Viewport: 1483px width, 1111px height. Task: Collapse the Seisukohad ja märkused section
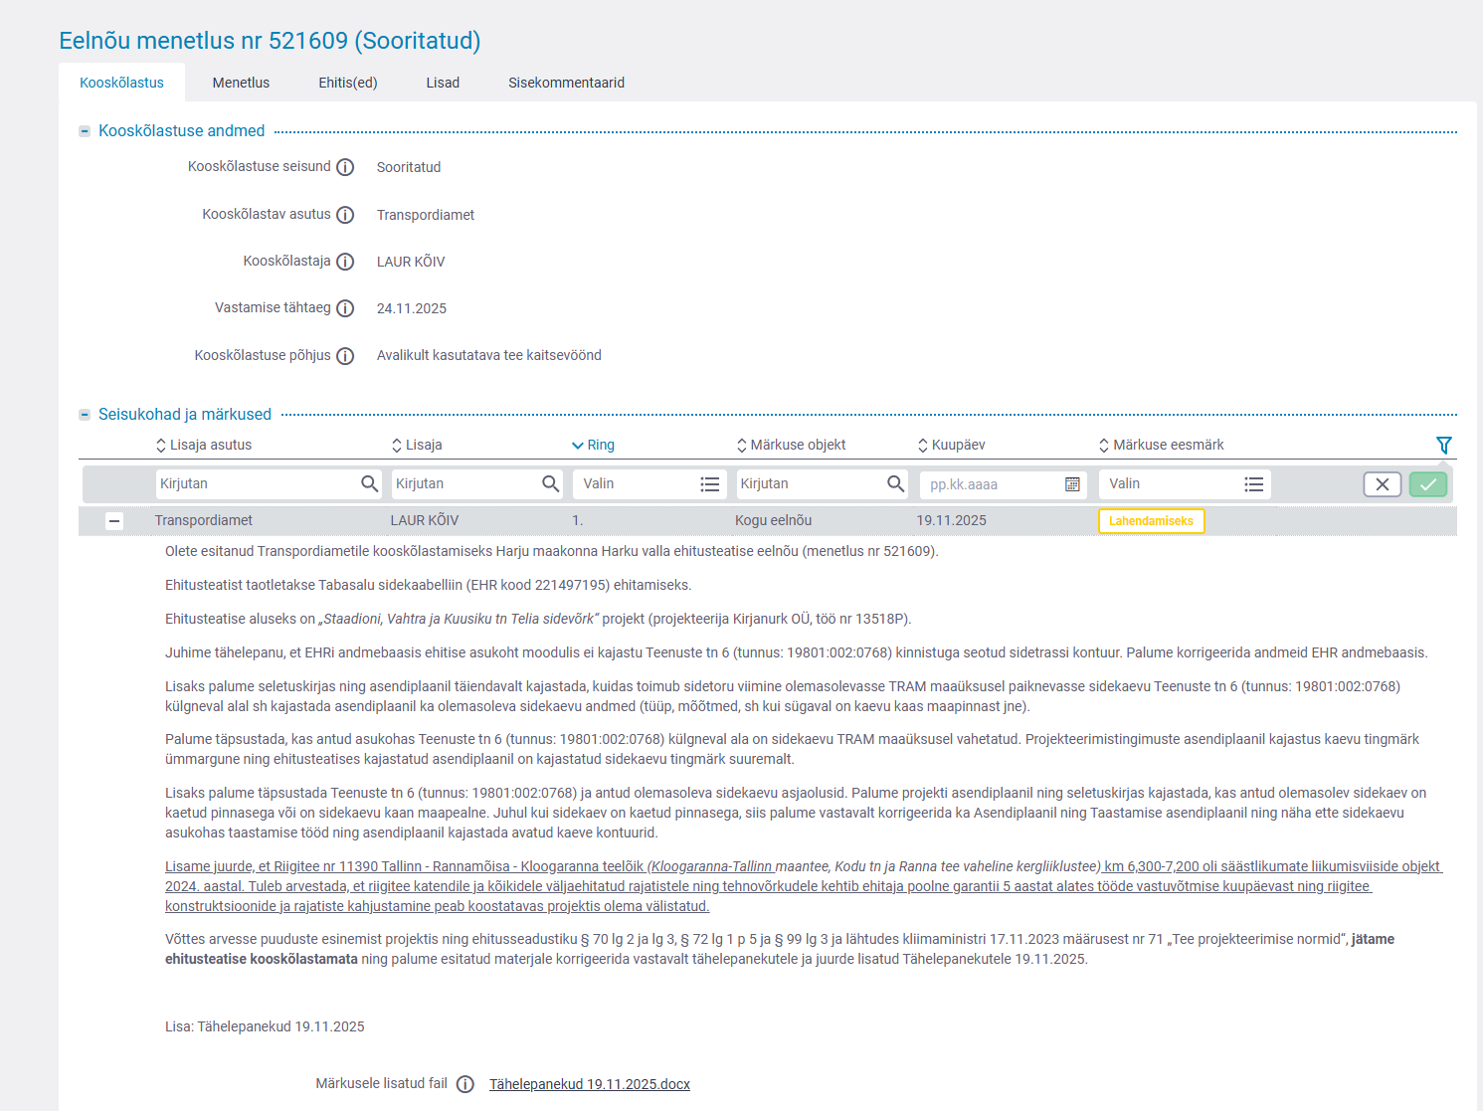(85, 415)
